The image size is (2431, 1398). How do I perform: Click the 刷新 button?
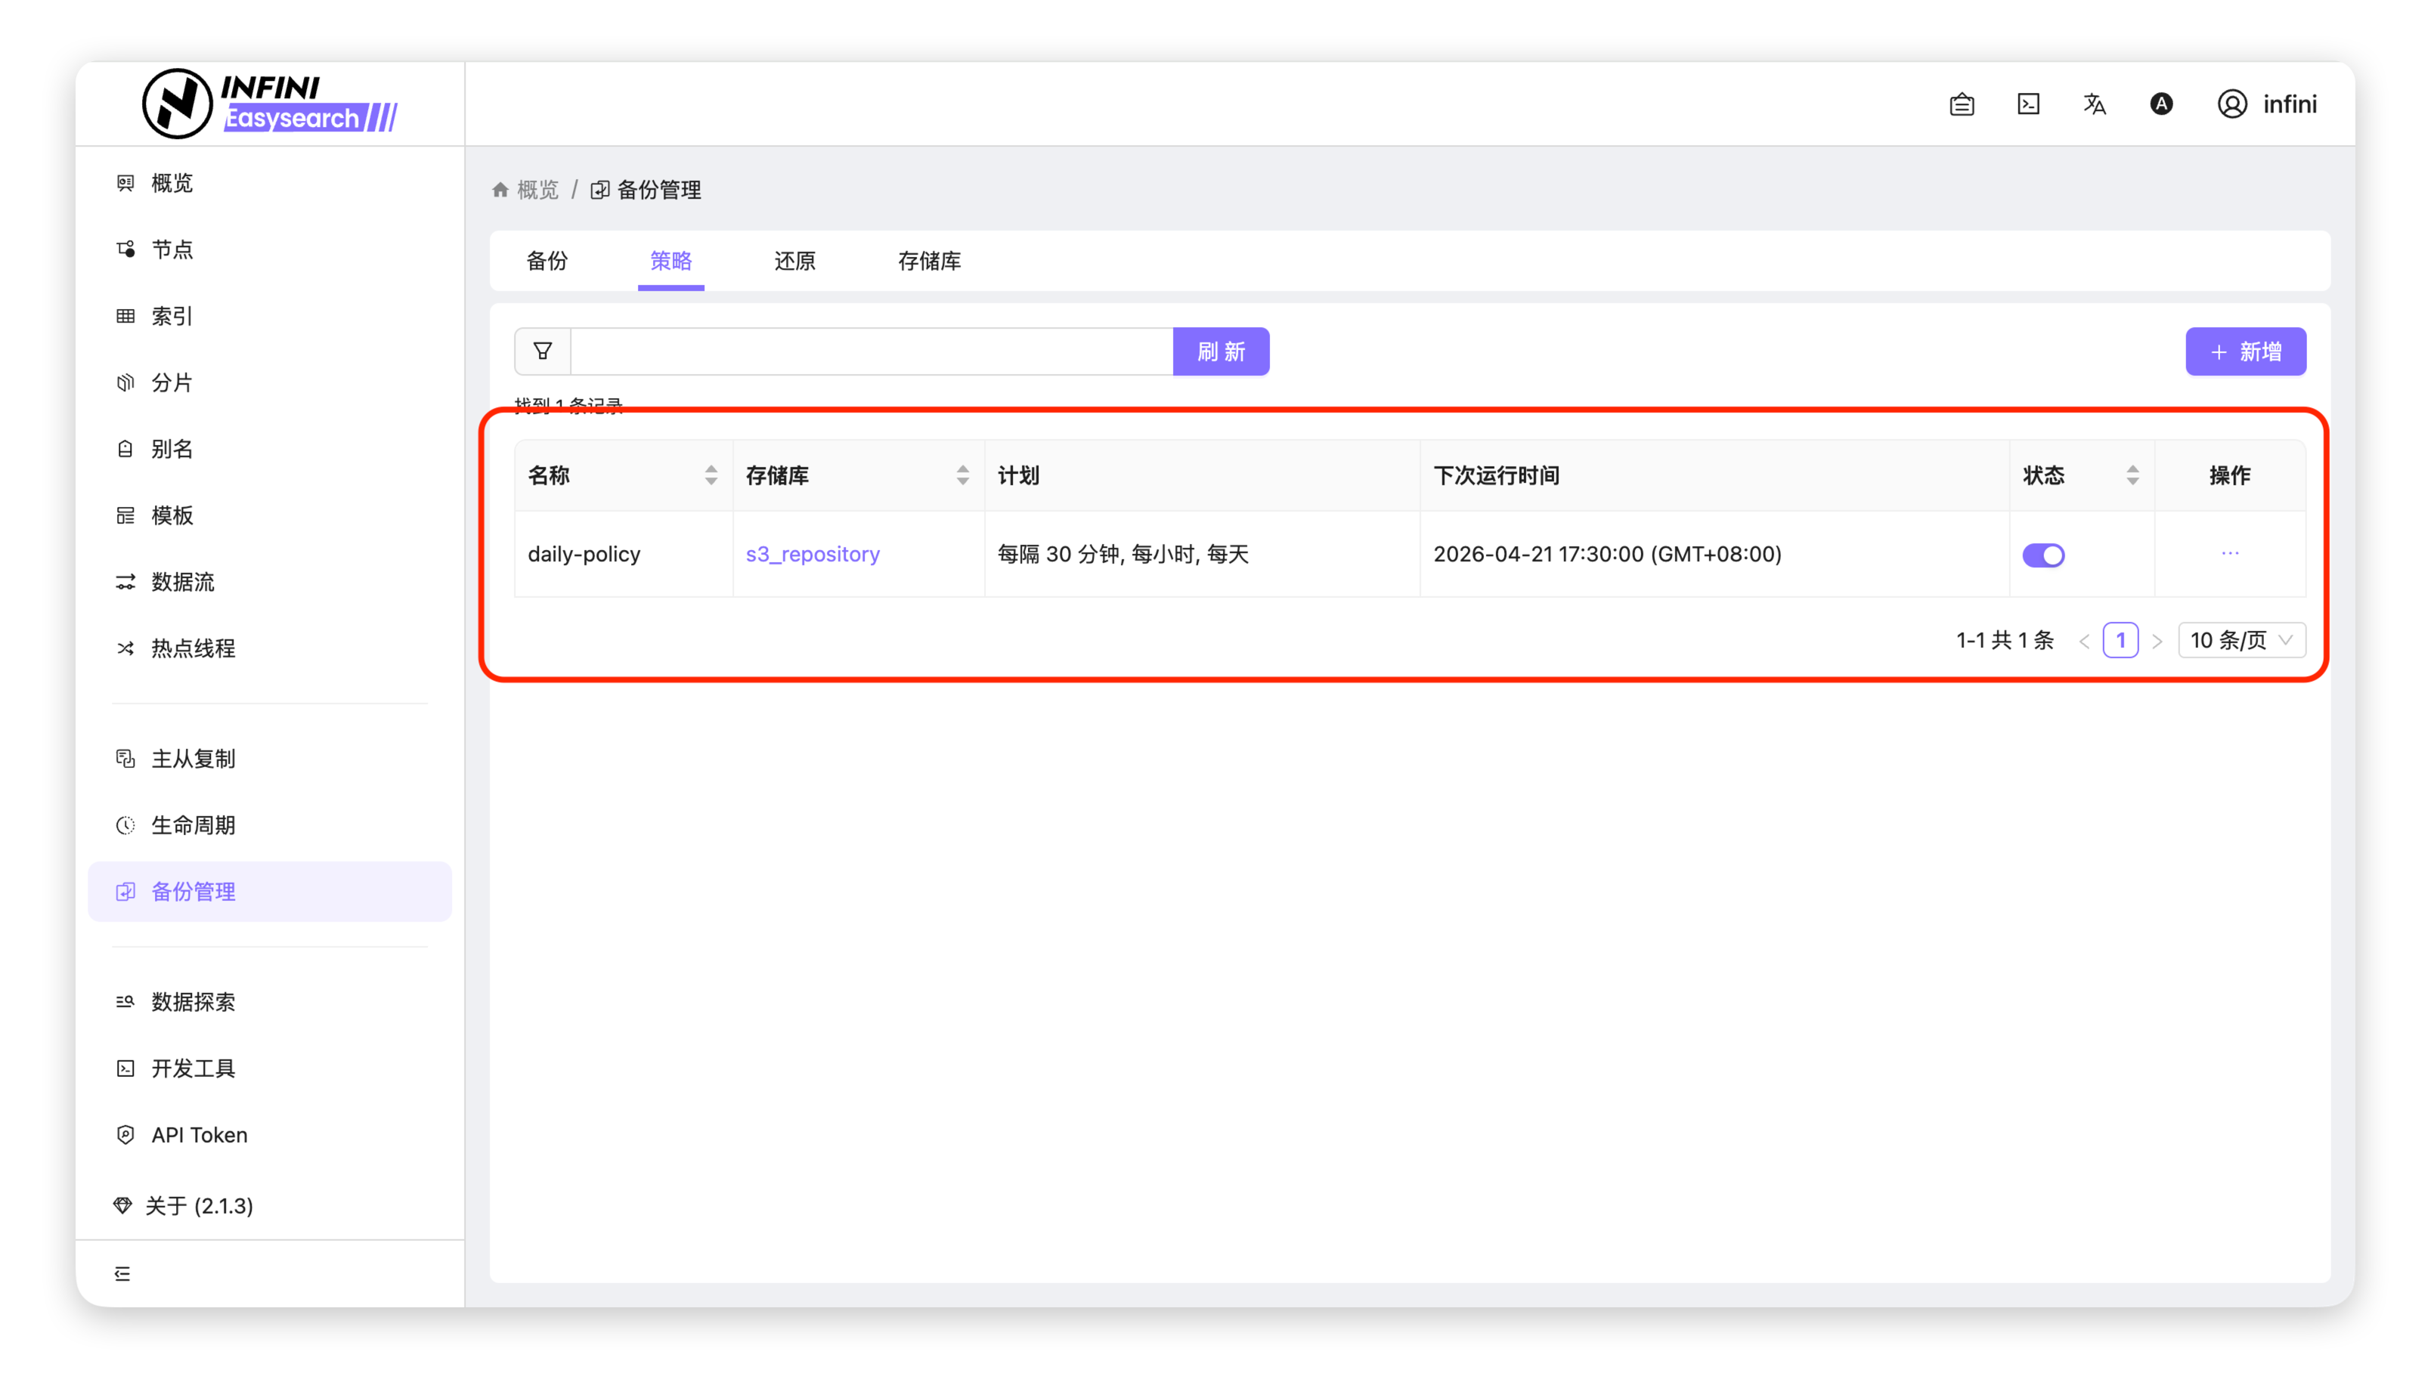1220,351
